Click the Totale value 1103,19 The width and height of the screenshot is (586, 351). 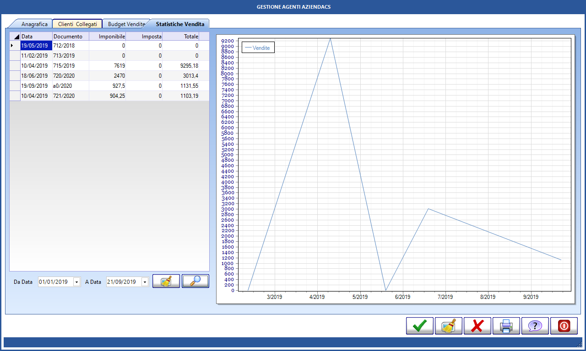click(180, 96)
